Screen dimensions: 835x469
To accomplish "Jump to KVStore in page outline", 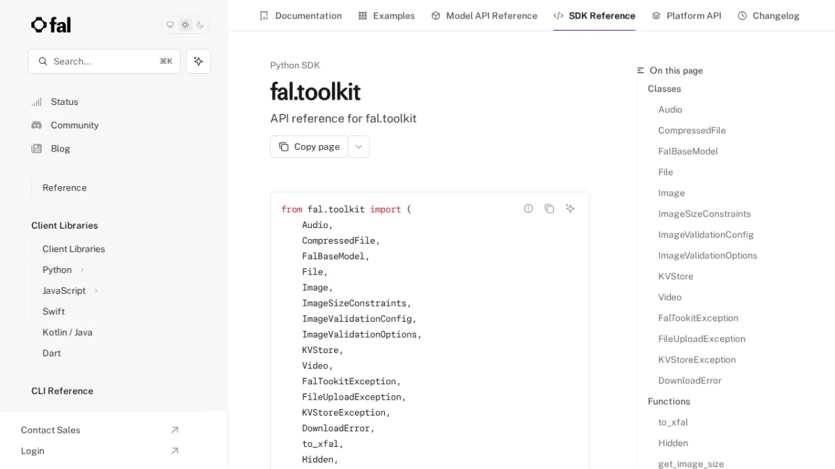I will (x=676, y=276).
